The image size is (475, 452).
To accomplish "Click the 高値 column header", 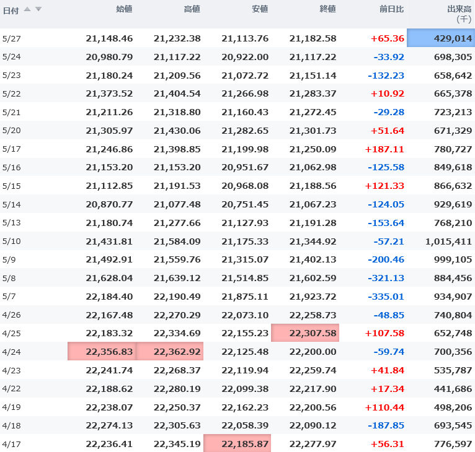I will (192, 9).
